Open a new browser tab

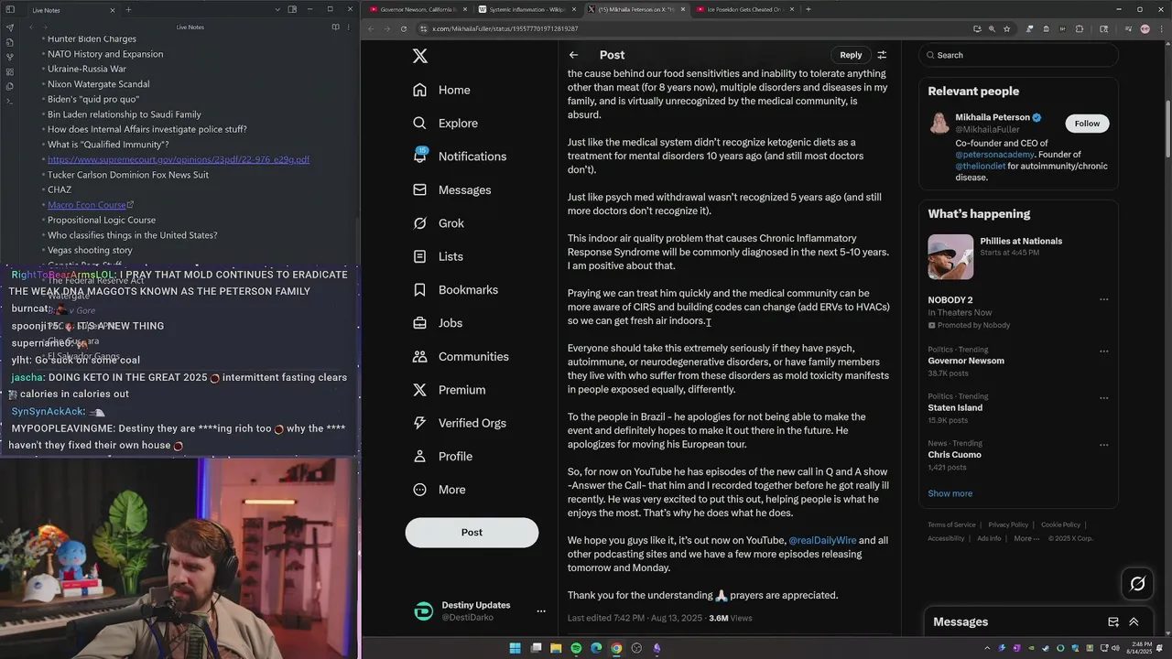(808, 9)
